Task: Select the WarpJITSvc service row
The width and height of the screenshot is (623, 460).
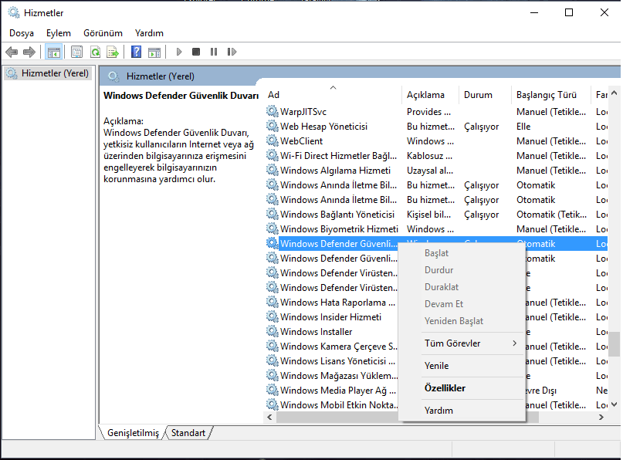Action: [436, 112]
